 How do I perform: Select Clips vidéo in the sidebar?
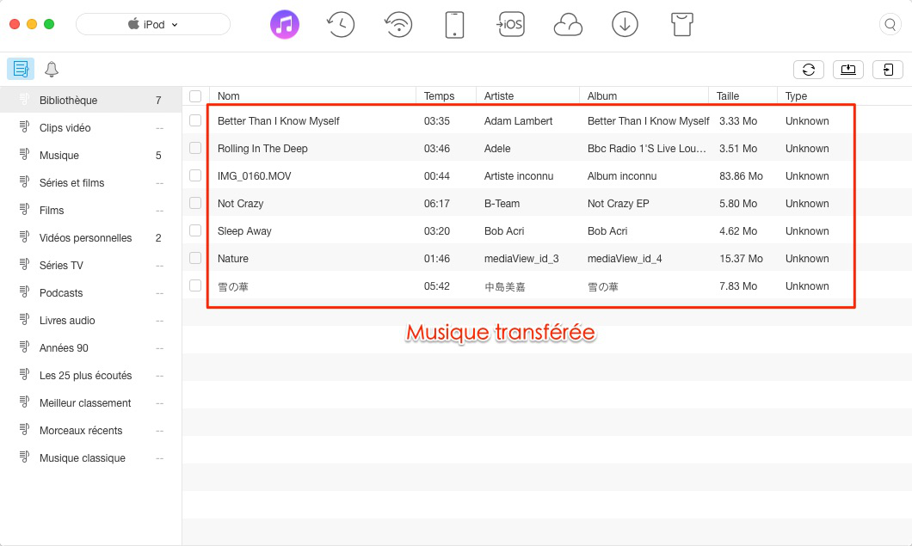tap(90, 128)
